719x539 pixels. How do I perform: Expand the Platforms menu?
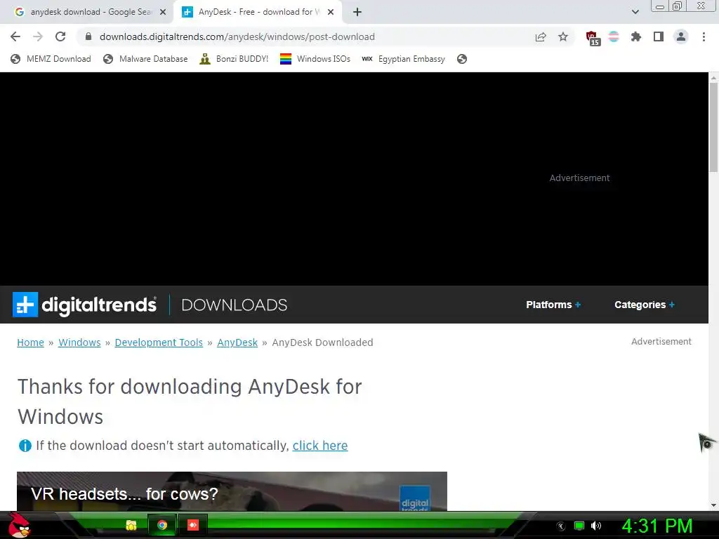tap(553, 305)
